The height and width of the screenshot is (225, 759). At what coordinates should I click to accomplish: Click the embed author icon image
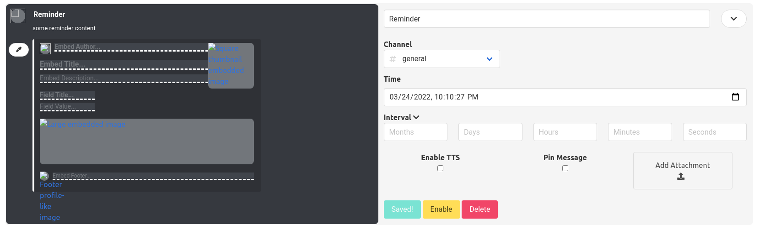tap(45, 49)
